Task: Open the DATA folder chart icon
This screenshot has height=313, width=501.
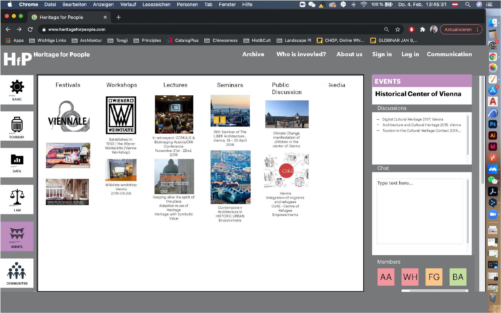Action: tap(17, 160)
